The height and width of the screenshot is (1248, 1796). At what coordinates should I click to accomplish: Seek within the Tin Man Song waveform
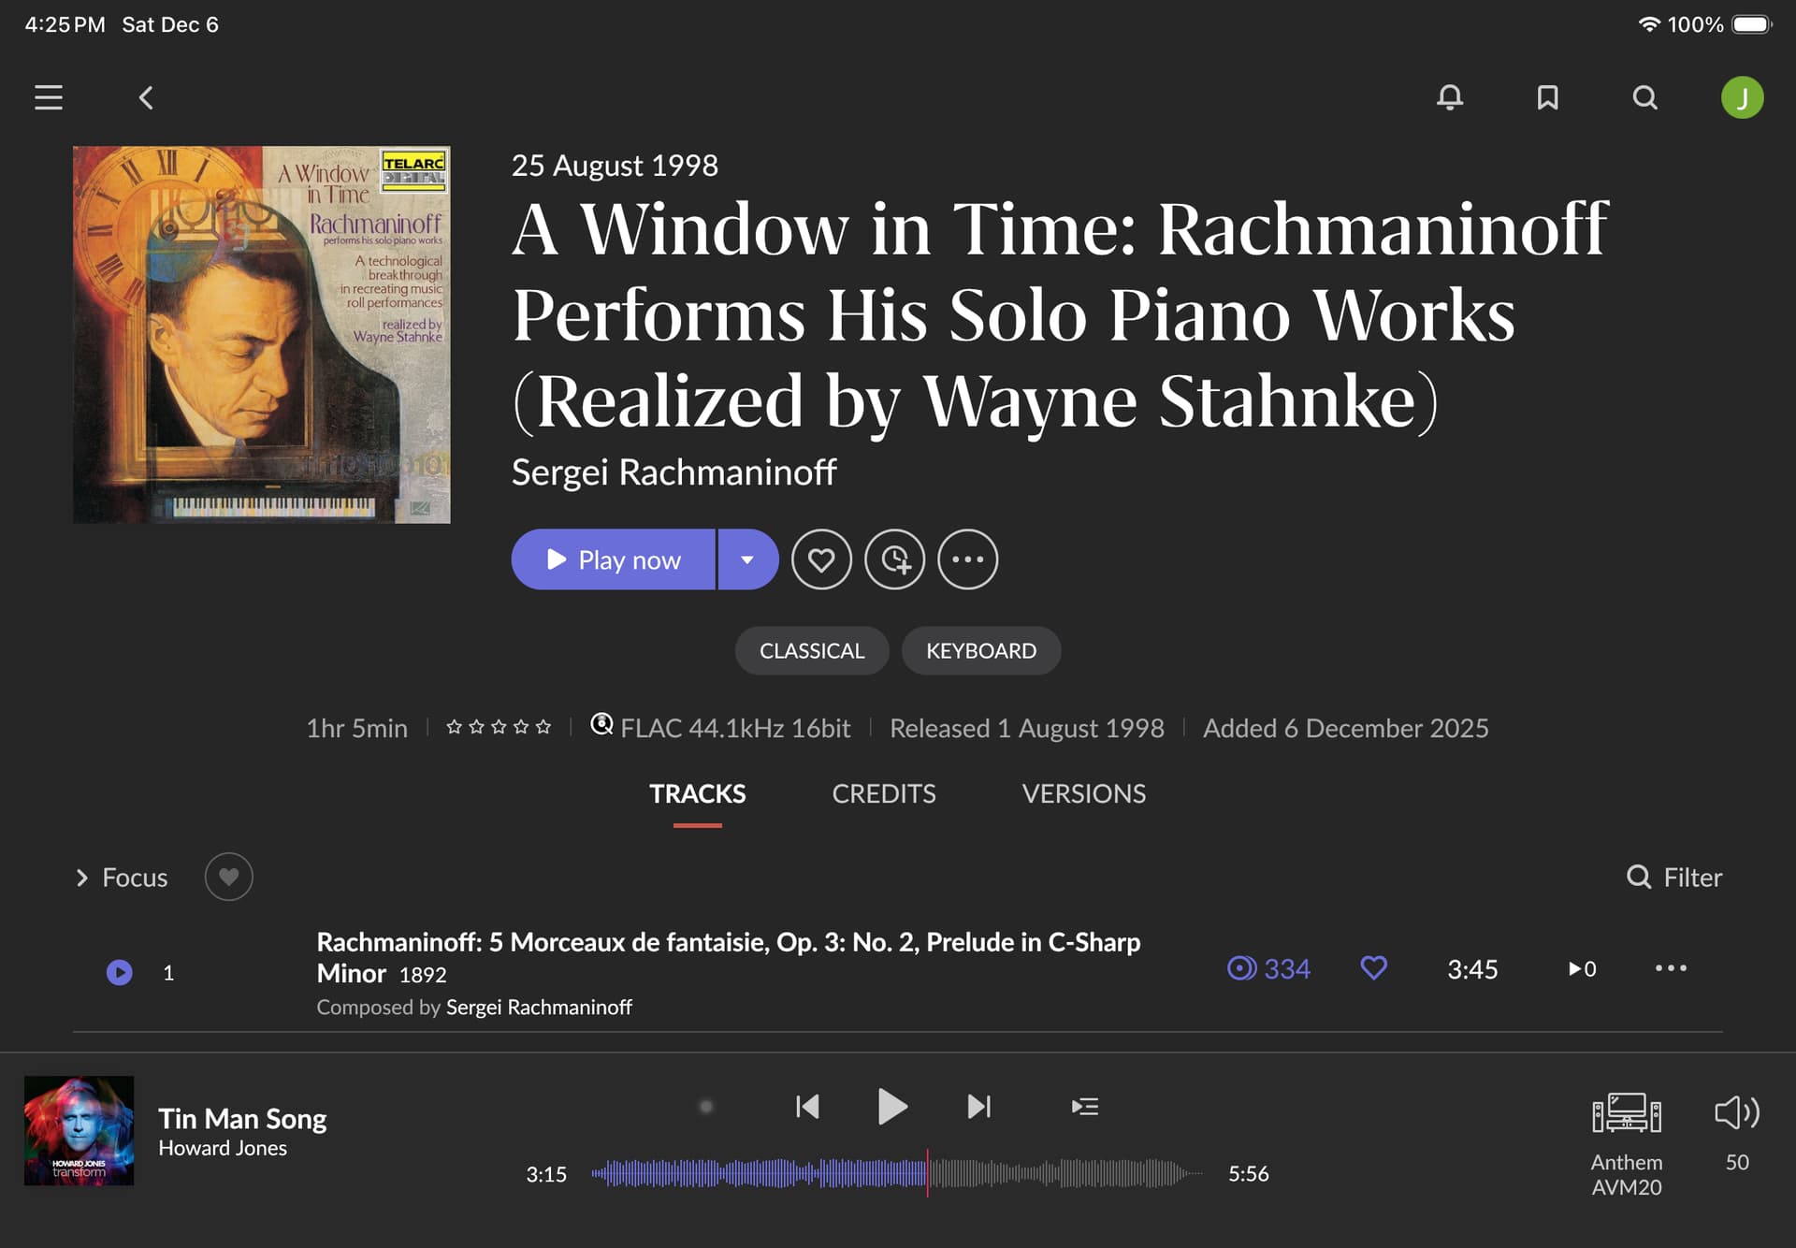point(1029,1173)
